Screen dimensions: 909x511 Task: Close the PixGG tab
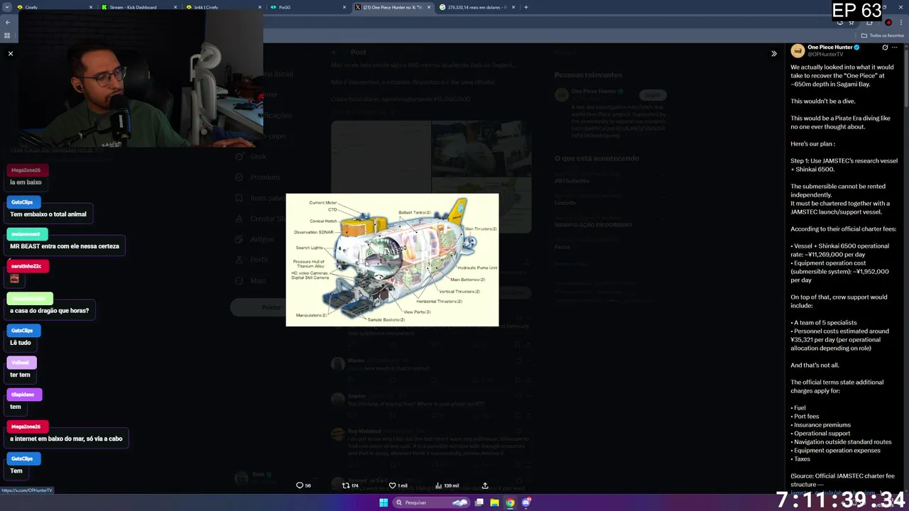coord(344,7)
